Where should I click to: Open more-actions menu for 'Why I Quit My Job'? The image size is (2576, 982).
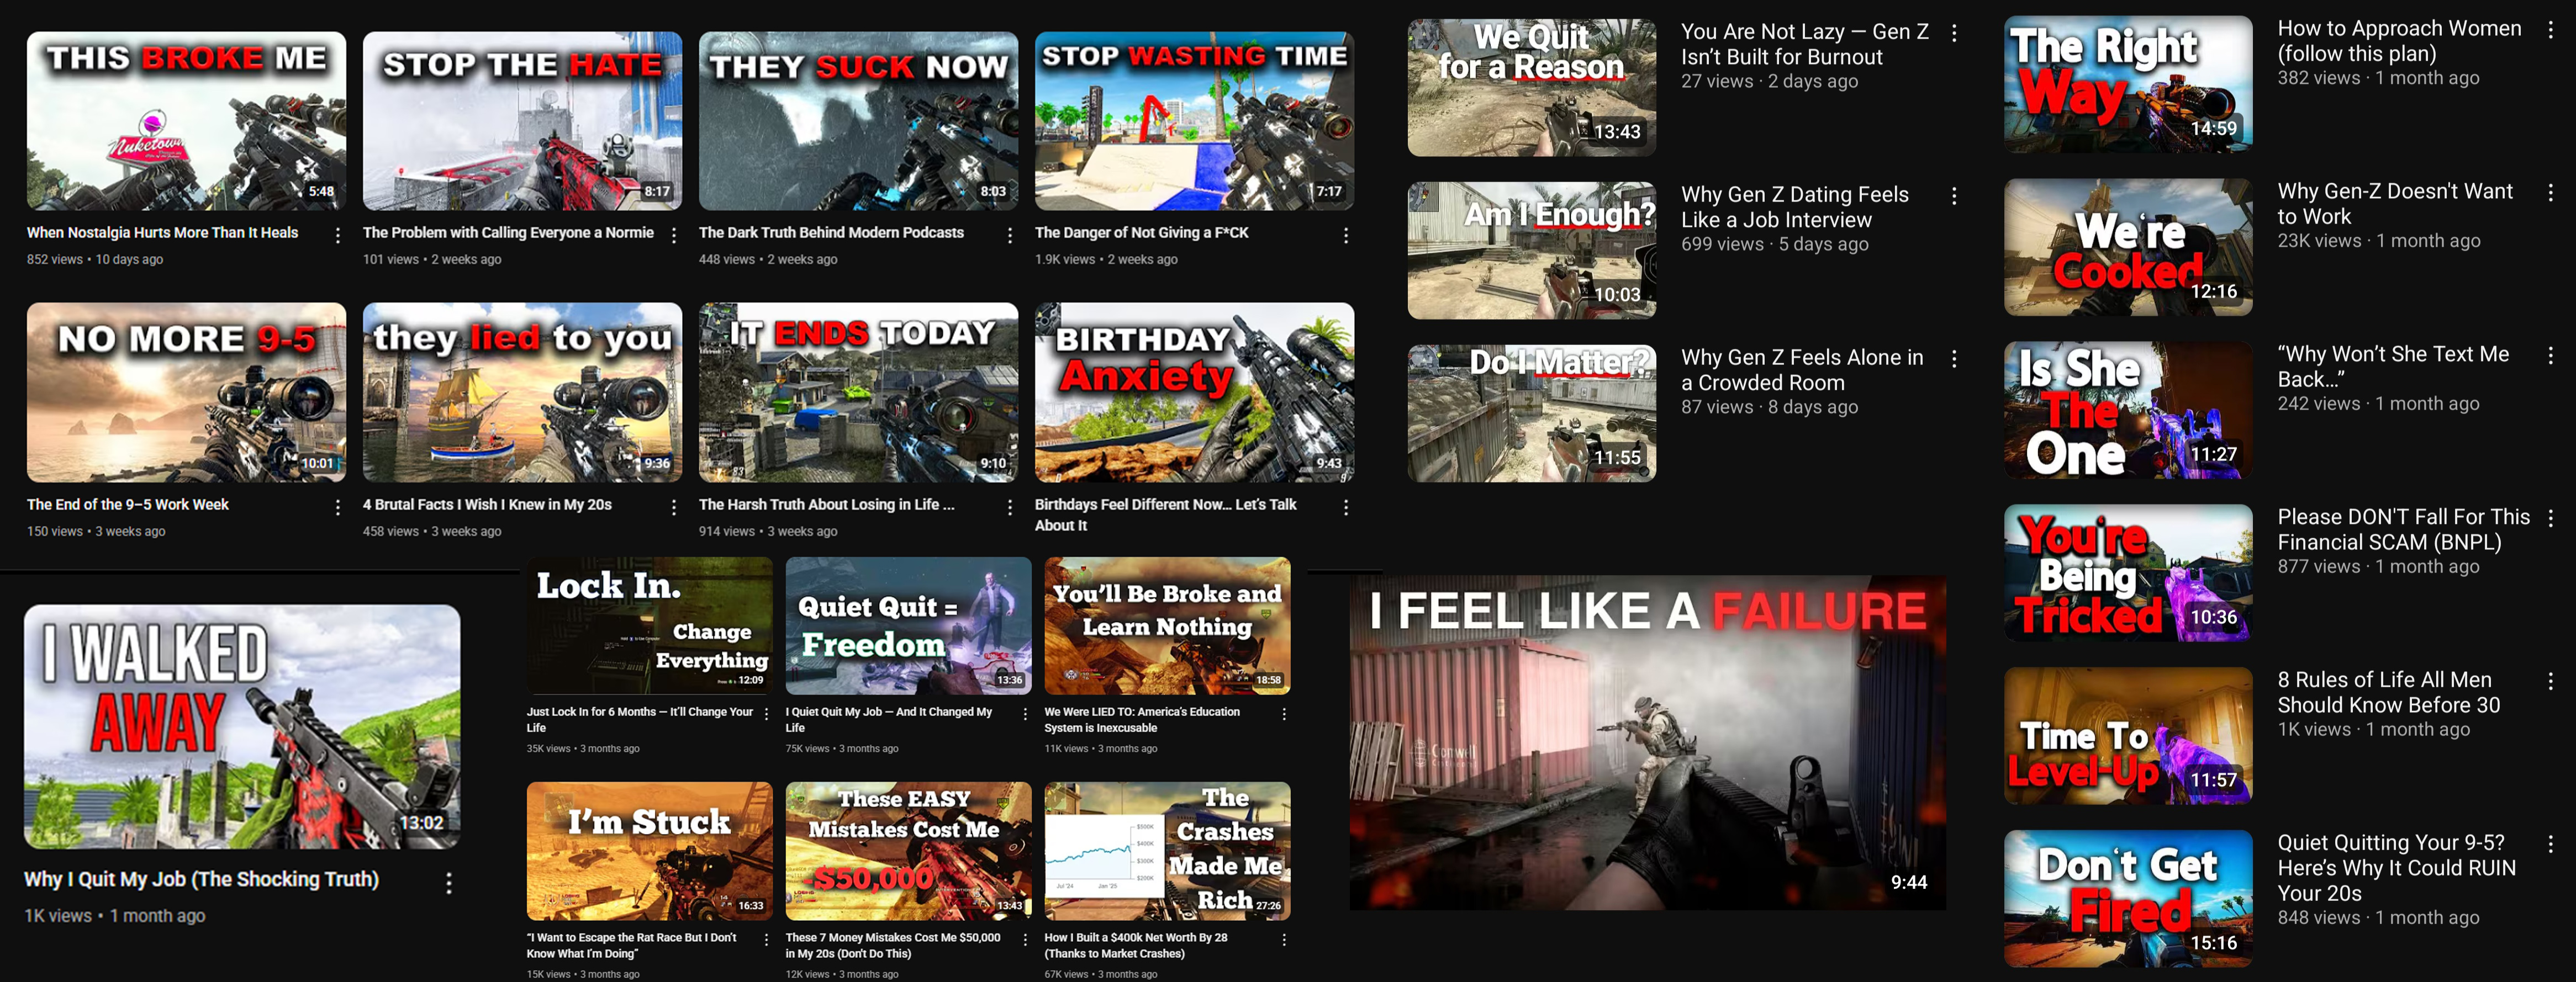(x=448, y=883)
